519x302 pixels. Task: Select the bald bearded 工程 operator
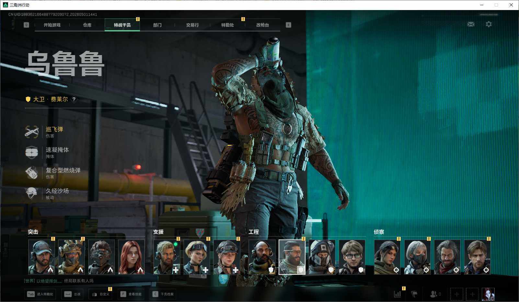[262, 257]
